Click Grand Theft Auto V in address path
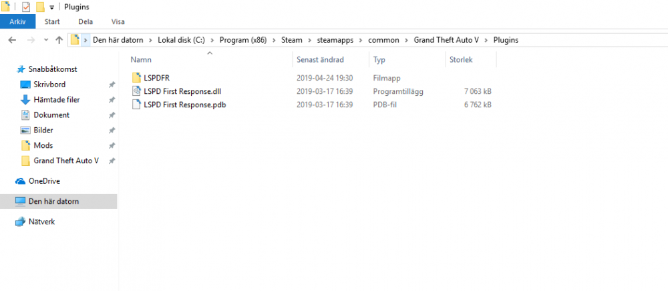668x291 pixels. 446,41
